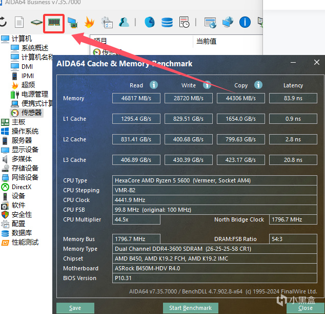Screen dimensions: 325x314
Task: Click the Refresh toolbar icon
Action: click(3, 22)
